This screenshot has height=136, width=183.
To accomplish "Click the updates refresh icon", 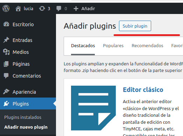I will 42,9.
